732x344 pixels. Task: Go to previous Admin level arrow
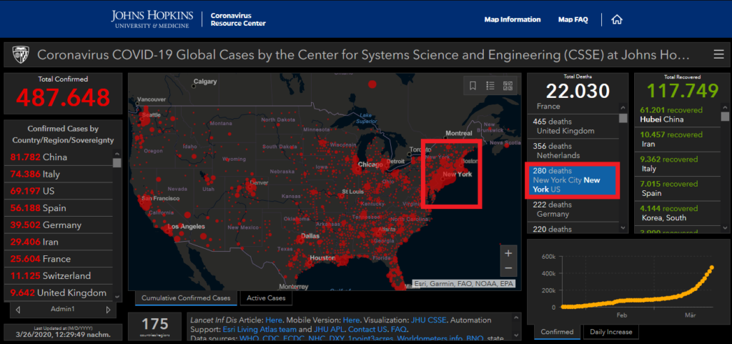[18, 310]
